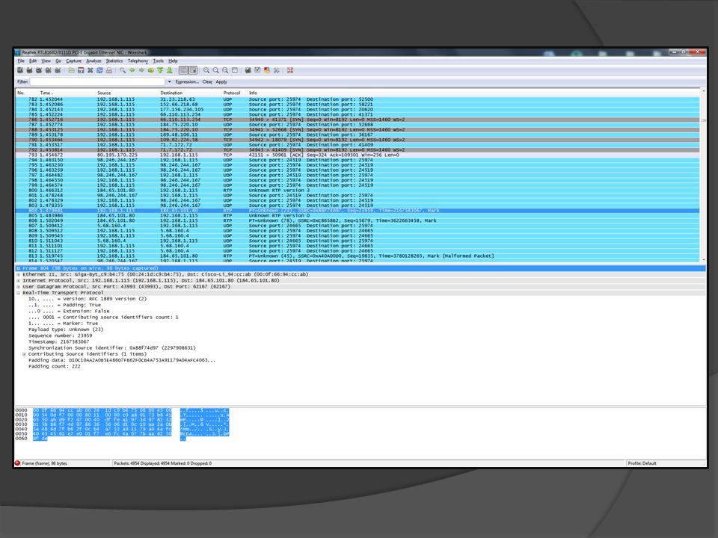Click the Zoom 100% toolbar icon

(x=225, y=70)
